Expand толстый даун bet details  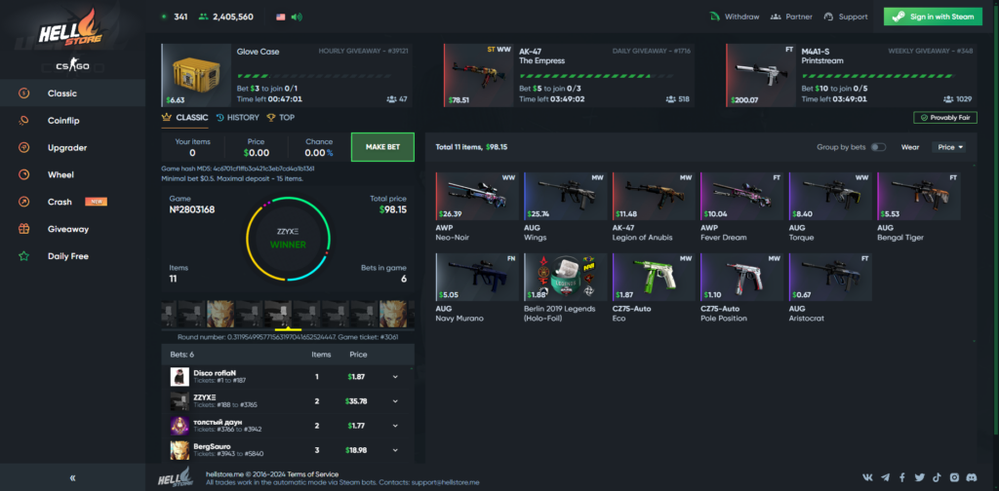(x=395, y=426)
